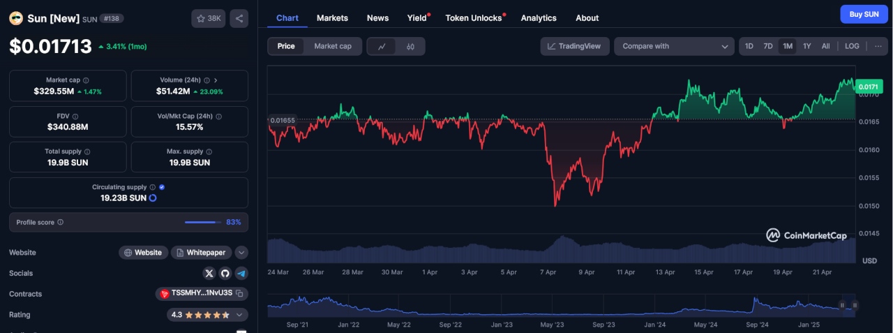Click the $51.42M volume value
The image size is (893, 333).
pos(173,91)
